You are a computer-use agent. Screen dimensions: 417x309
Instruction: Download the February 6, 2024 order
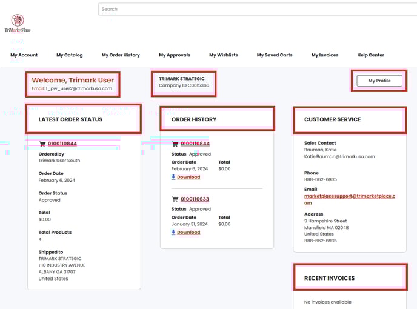[188, 177]
